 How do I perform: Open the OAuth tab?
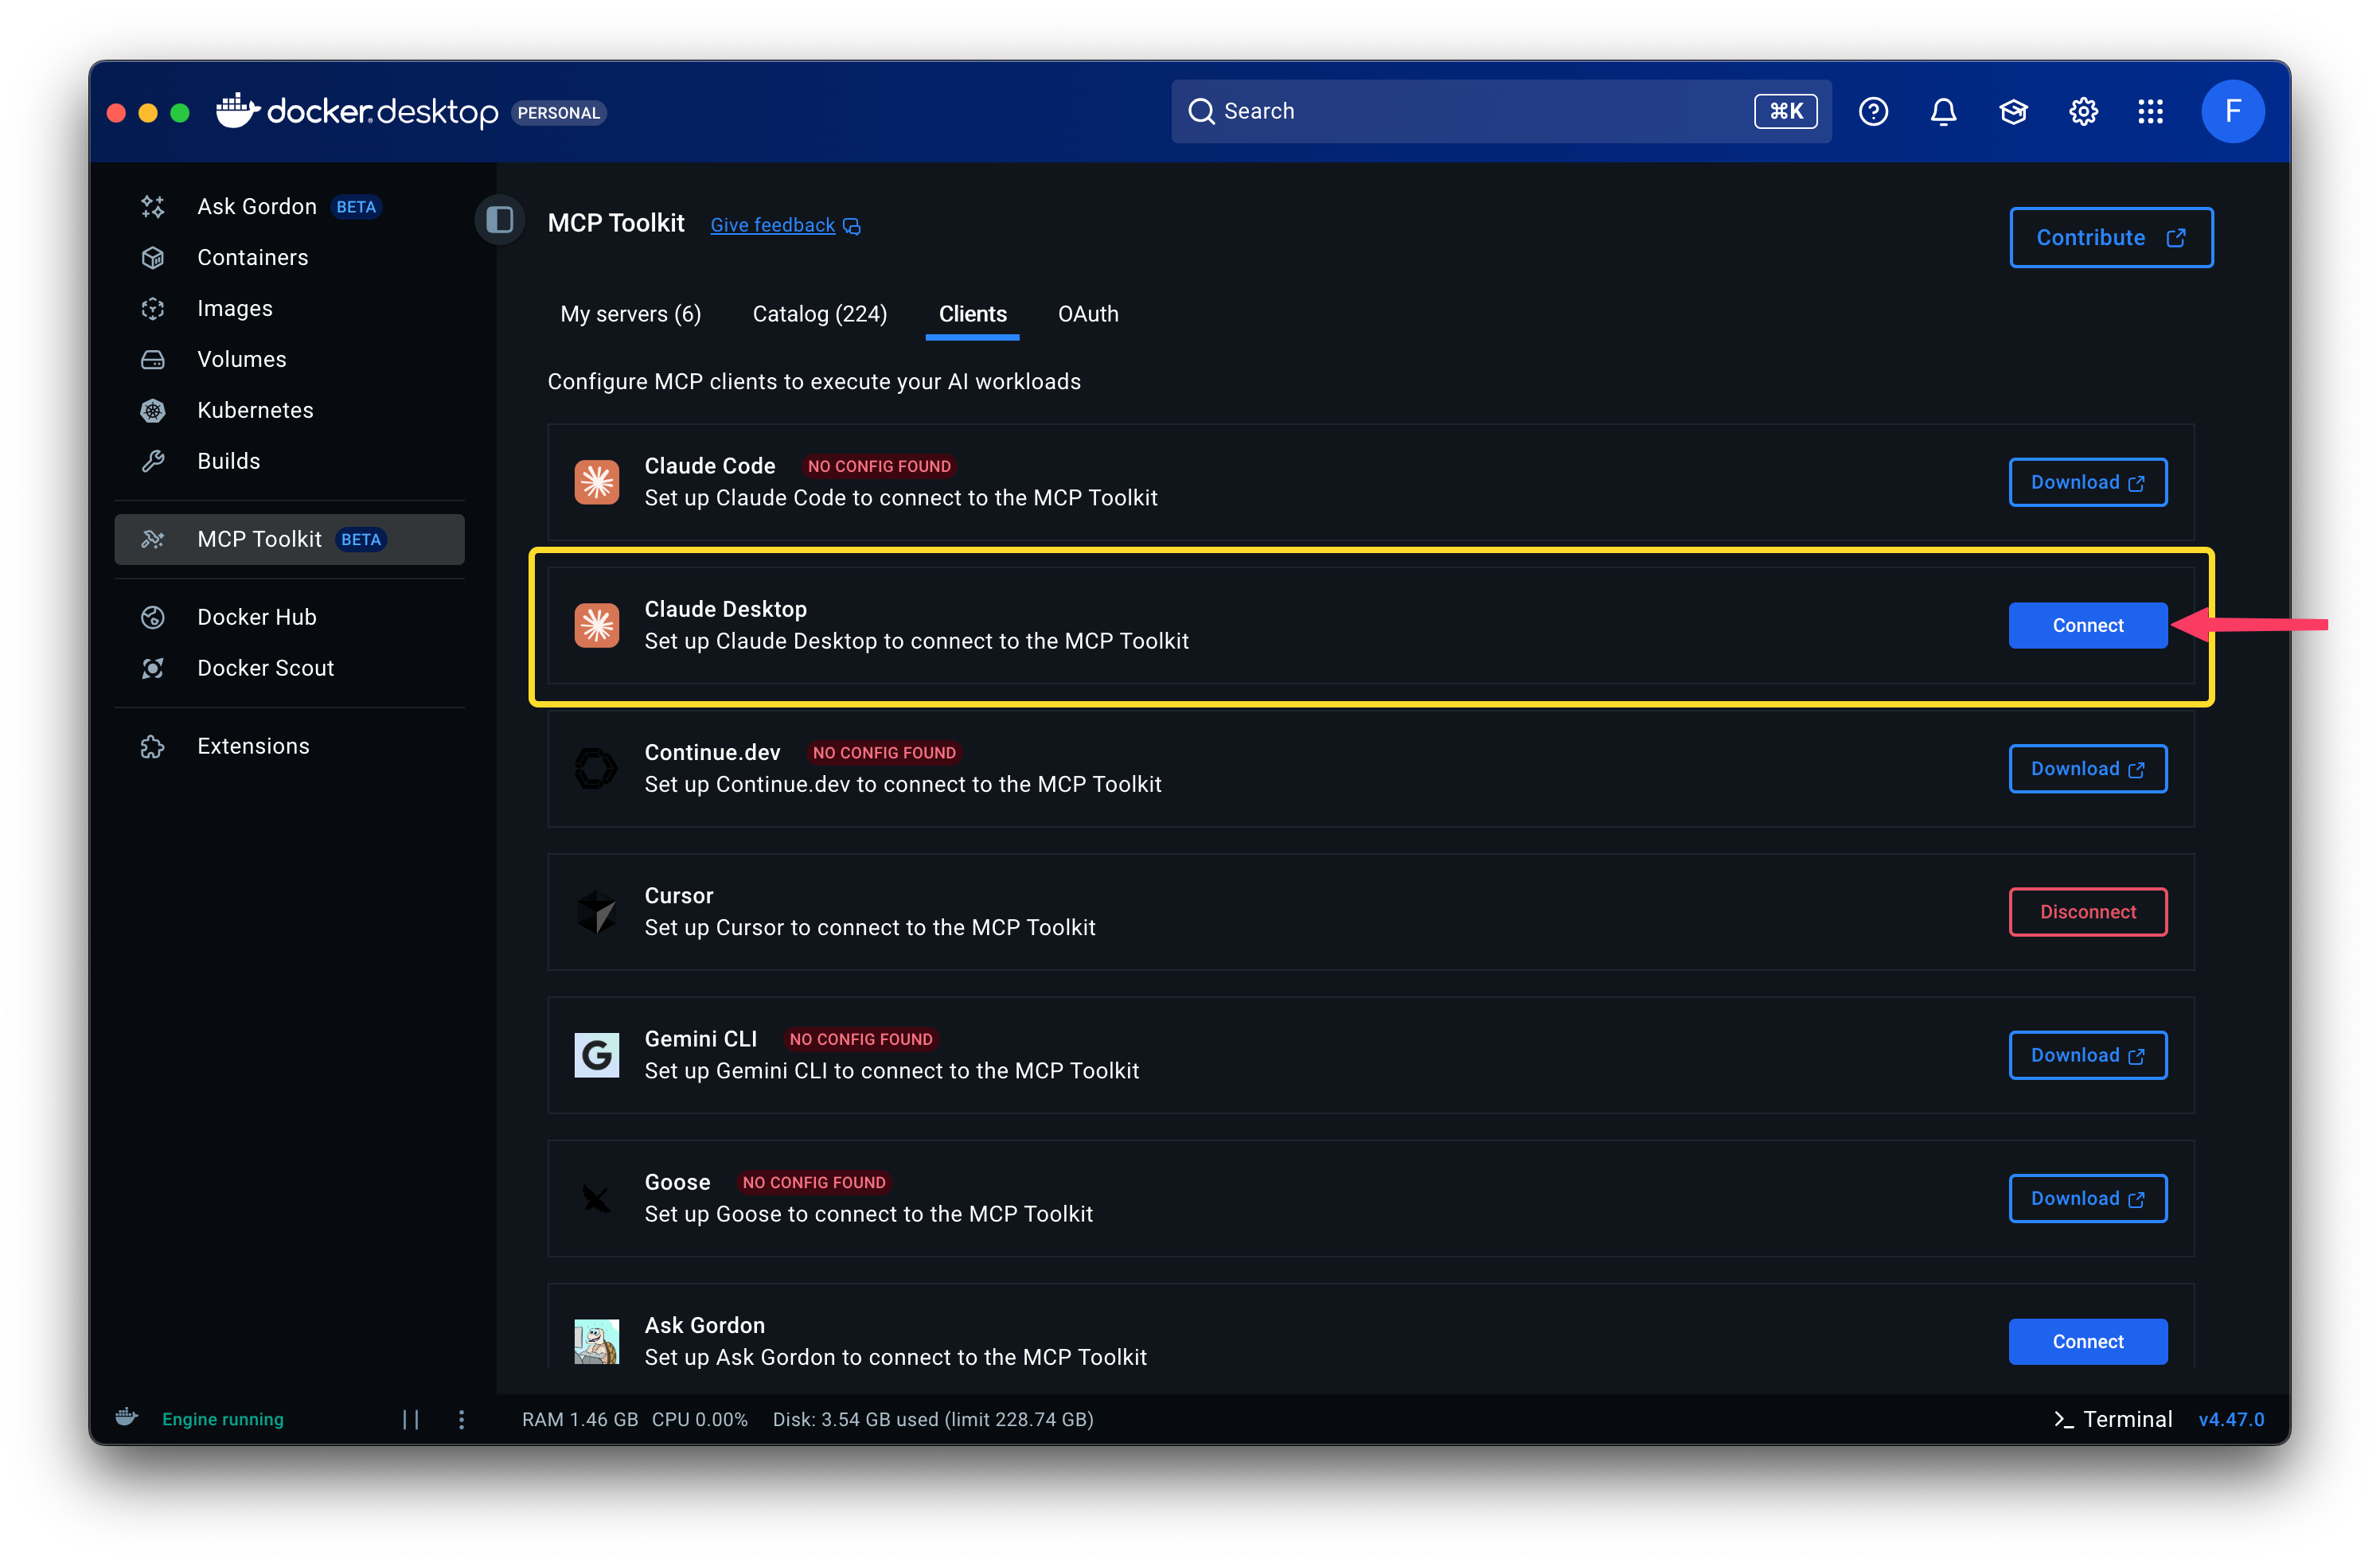point(1088,314)
